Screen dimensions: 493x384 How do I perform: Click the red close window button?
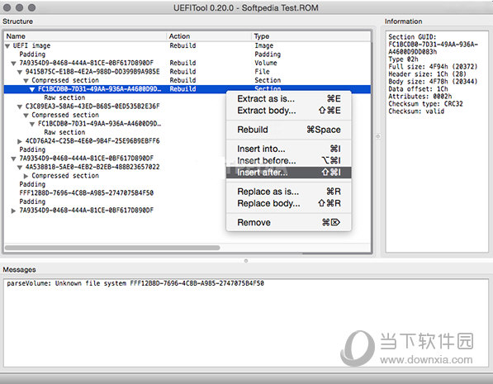[x=7, y=7]
